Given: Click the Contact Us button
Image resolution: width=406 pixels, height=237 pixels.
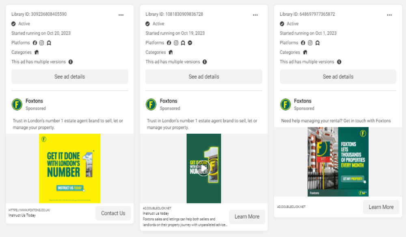Looking at the screenshot, I should [113, 213].
